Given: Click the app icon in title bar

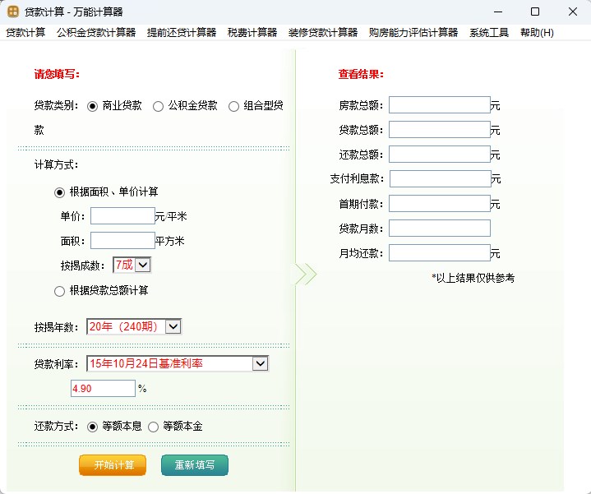Looking at the screenshot, I should coord(13,12).
